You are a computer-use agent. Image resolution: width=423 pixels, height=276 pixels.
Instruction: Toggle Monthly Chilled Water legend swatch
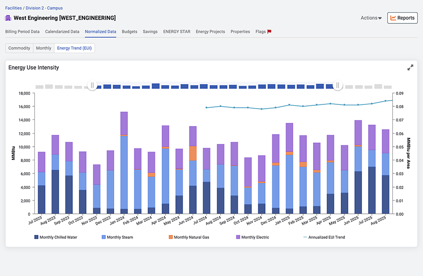coord(36,237)
